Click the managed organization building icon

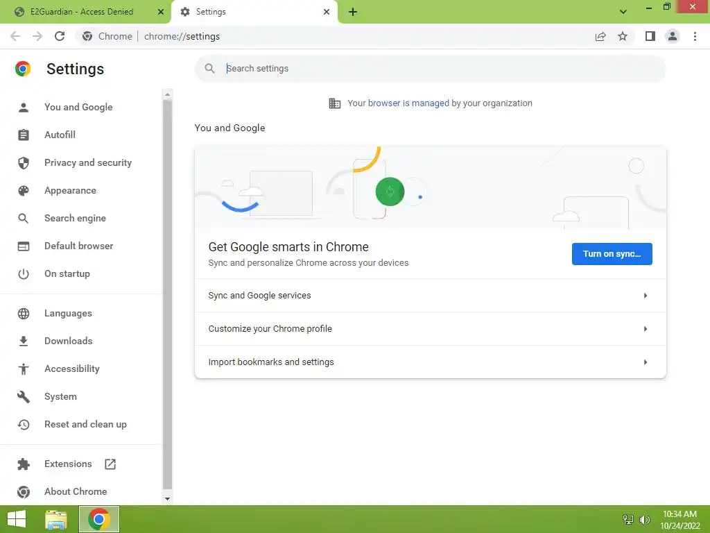(335, 103)
